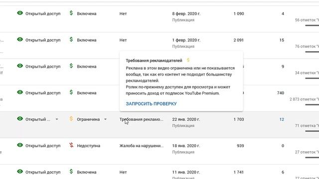Expand the Открытый visibility dropdown arrow

point(57,119)
